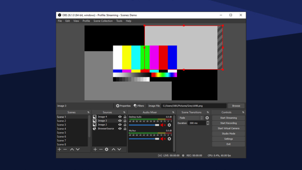Open Desktop Audio settings gear
The height and width of the screenshot is (170, 302).
(169, 125)
